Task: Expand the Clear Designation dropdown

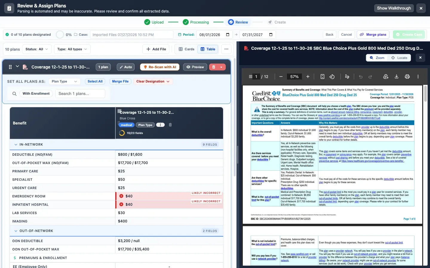Action: point(153,81)
